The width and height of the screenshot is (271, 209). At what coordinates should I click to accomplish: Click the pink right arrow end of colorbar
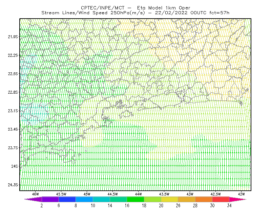(x=238, y=199)
